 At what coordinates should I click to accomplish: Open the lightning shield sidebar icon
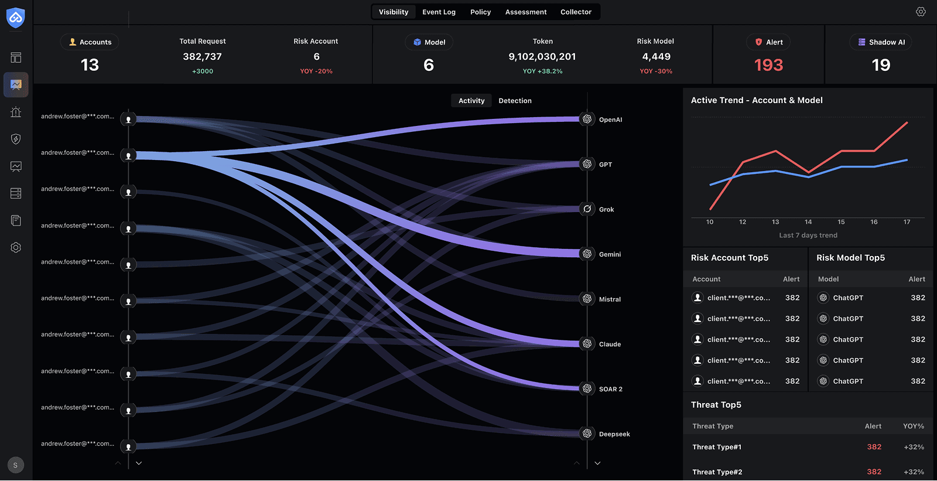(16, 139)
